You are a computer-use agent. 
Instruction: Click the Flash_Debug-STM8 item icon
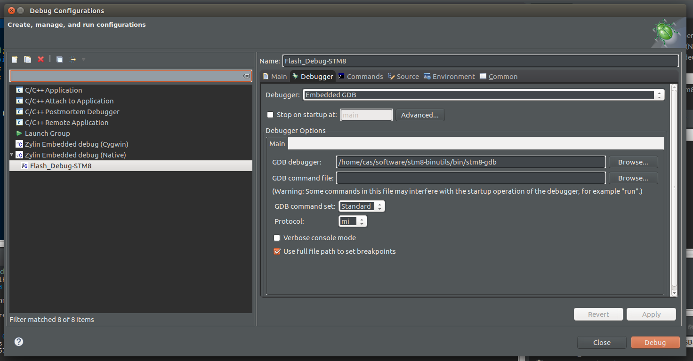point(24,166)
